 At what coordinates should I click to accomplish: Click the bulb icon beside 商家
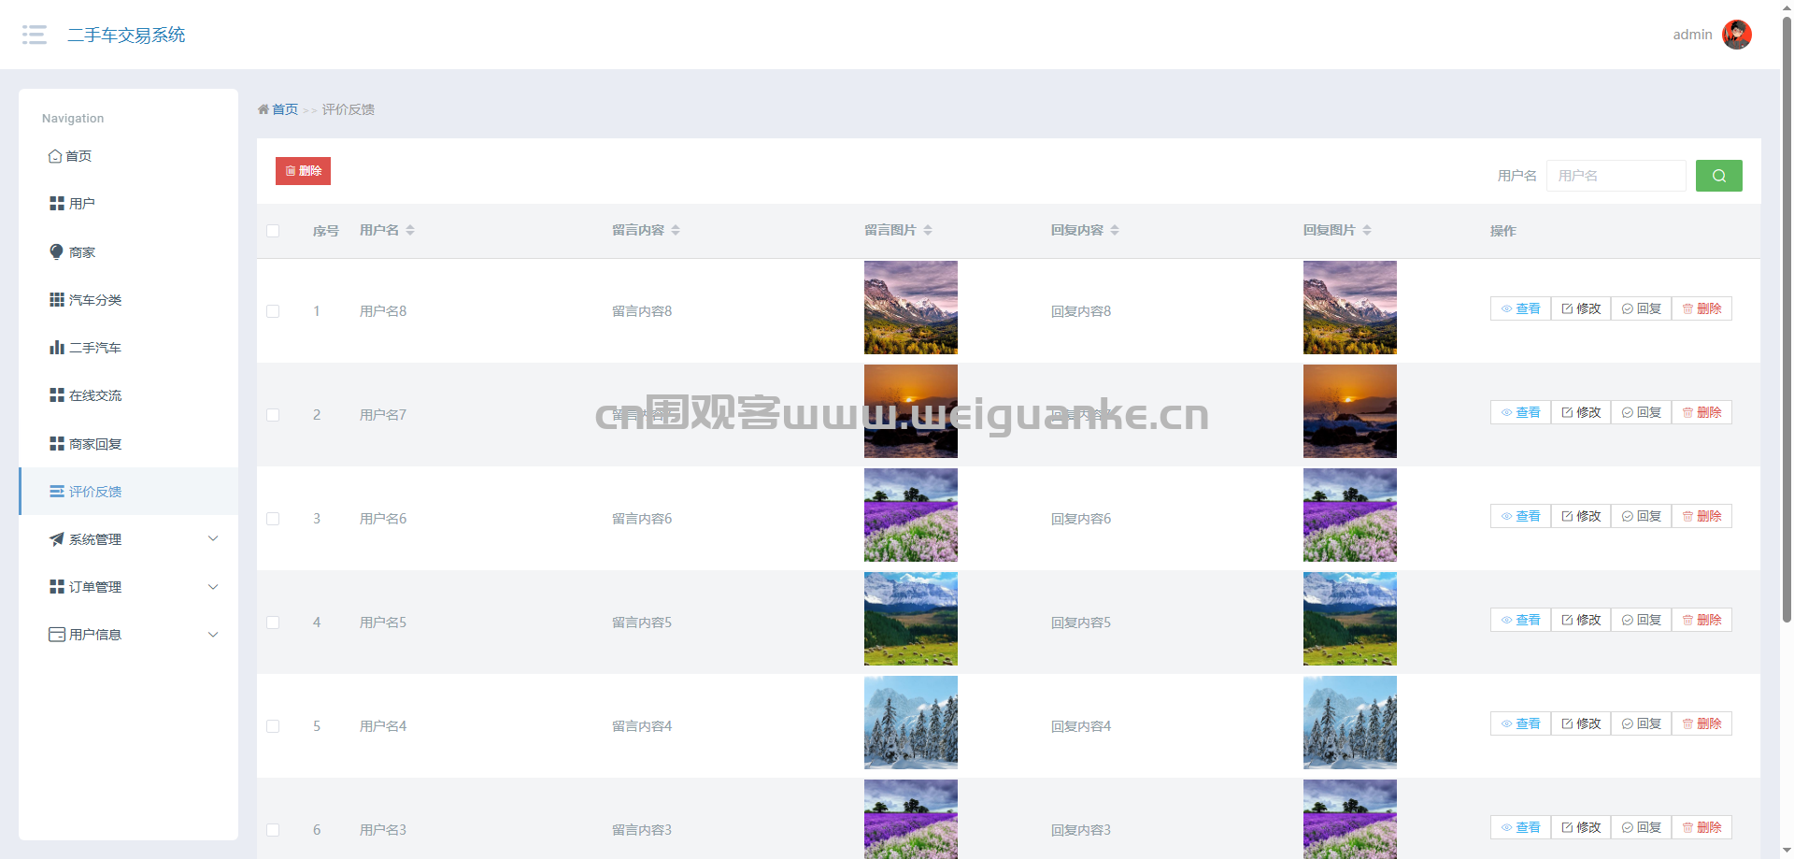pos(57,251)
